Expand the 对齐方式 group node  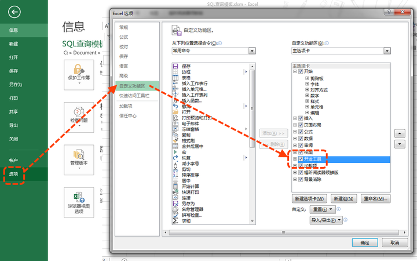(x=307, y=90)
